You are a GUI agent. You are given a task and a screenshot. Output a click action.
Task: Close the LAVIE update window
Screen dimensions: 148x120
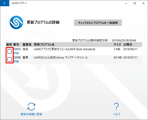(143, 3)
